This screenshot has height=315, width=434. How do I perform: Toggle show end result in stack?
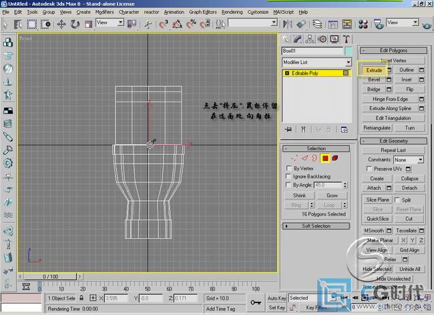303,129
